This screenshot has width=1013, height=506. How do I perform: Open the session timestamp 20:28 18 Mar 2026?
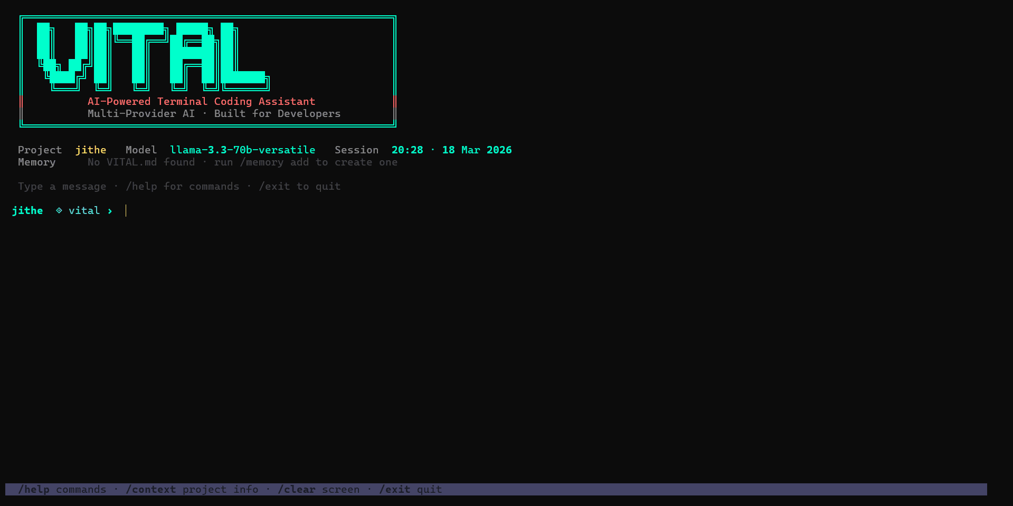pos(451,150)
